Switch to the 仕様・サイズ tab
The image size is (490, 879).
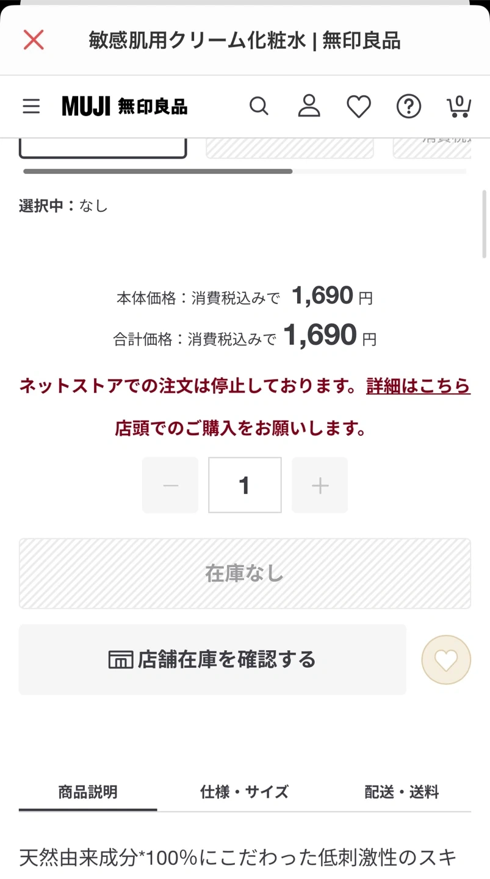point(244,792)
